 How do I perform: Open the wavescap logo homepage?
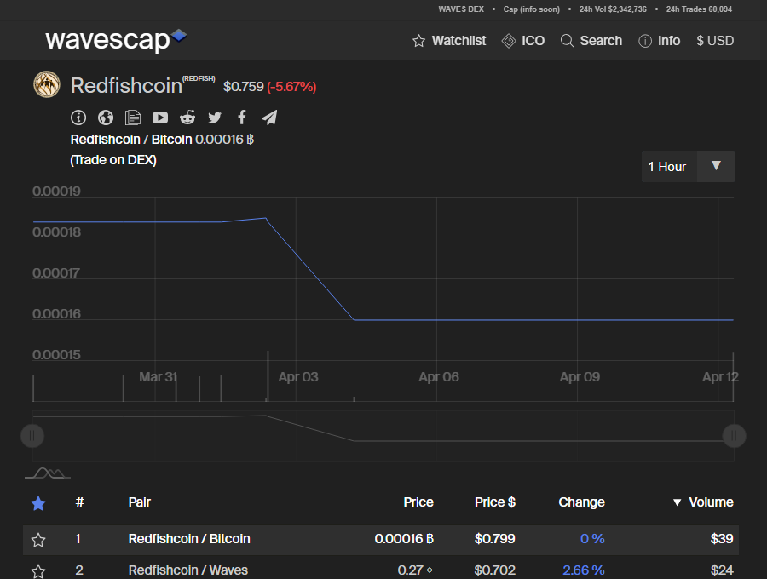tap(116, 40)
